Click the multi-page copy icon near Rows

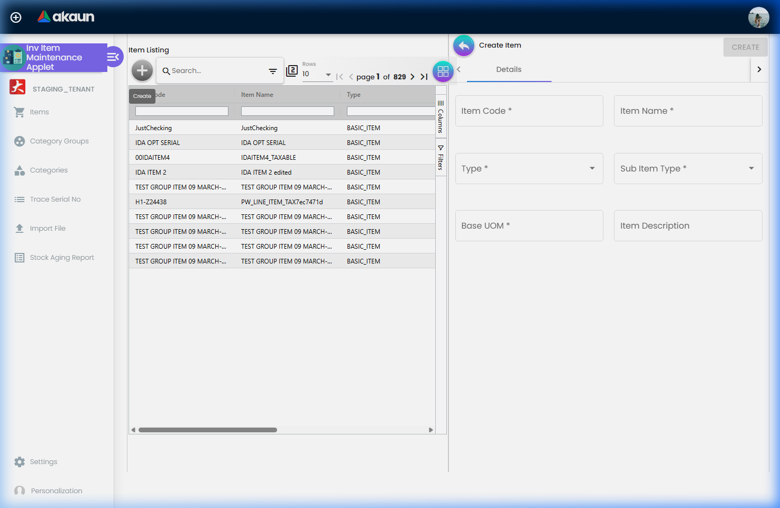[x=292, y=71]
